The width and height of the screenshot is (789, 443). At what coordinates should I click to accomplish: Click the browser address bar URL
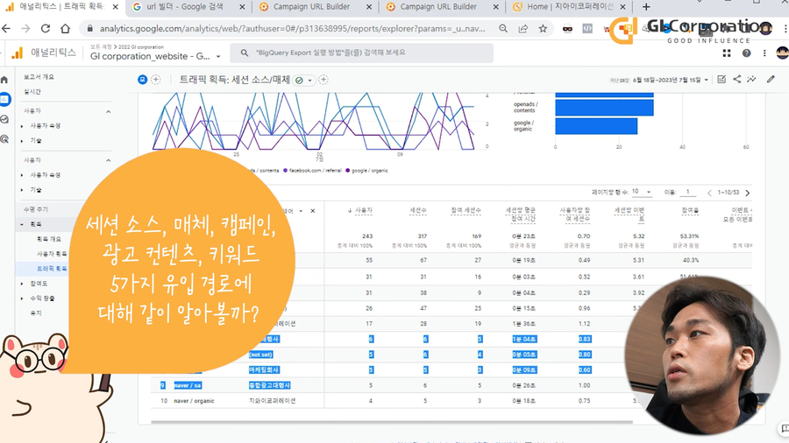292,29
